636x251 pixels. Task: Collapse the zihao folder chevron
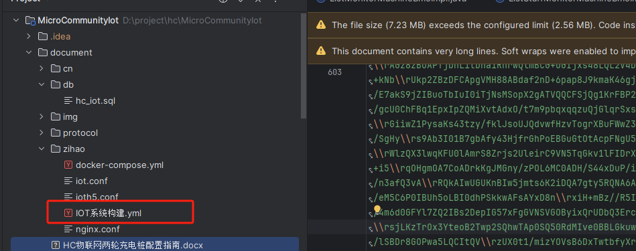pos(42,149)
